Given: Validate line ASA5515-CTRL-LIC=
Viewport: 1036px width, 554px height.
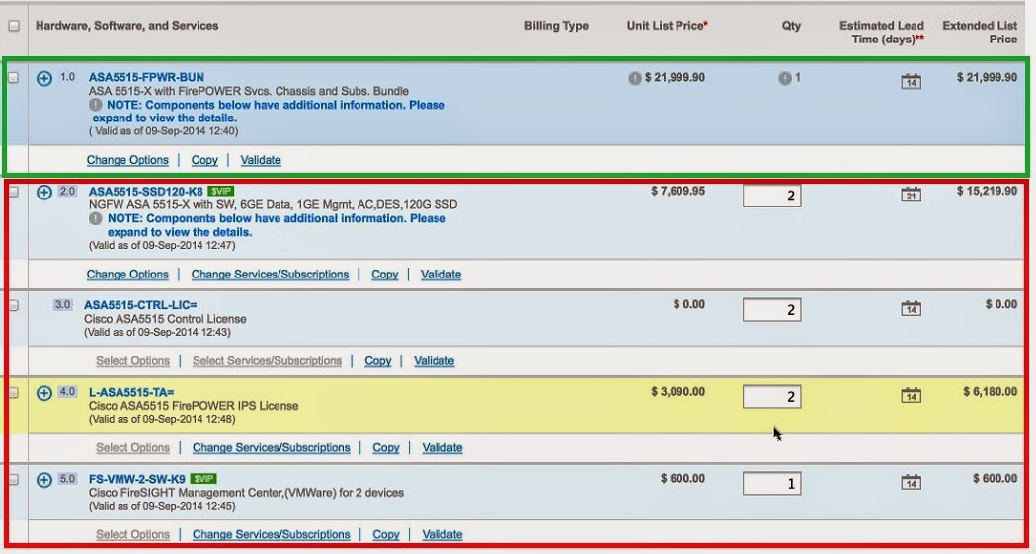Looking at the screenshot, I should pyautogui.click(x=435, y=361).
